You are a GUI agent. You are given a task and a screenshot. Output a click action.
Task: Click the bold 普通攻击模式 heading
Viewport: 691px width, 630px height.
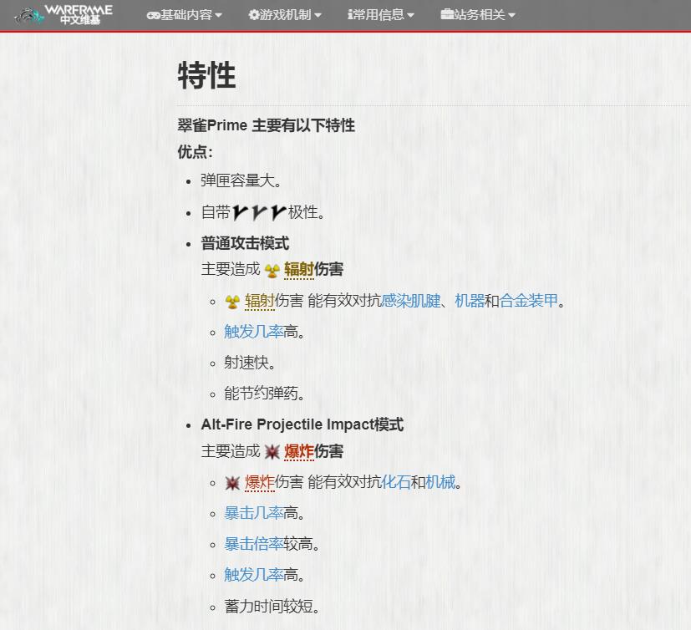pos(245,244)
